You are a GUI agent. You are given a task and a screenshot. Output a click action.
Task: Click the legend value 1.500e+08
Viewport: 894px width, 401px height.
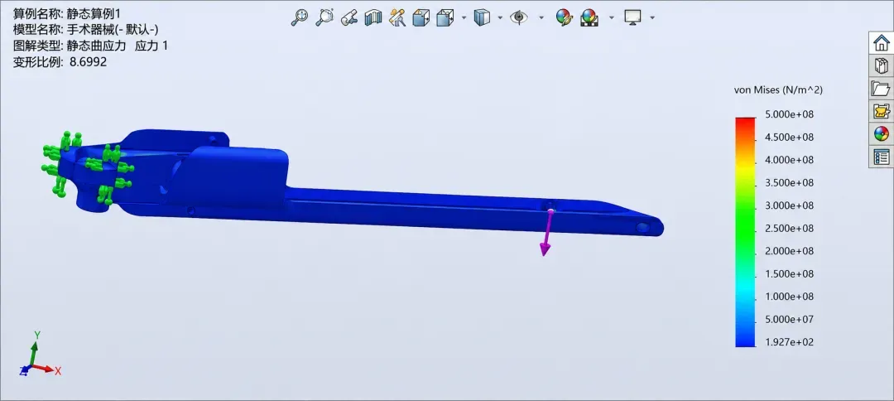(789, 273)
